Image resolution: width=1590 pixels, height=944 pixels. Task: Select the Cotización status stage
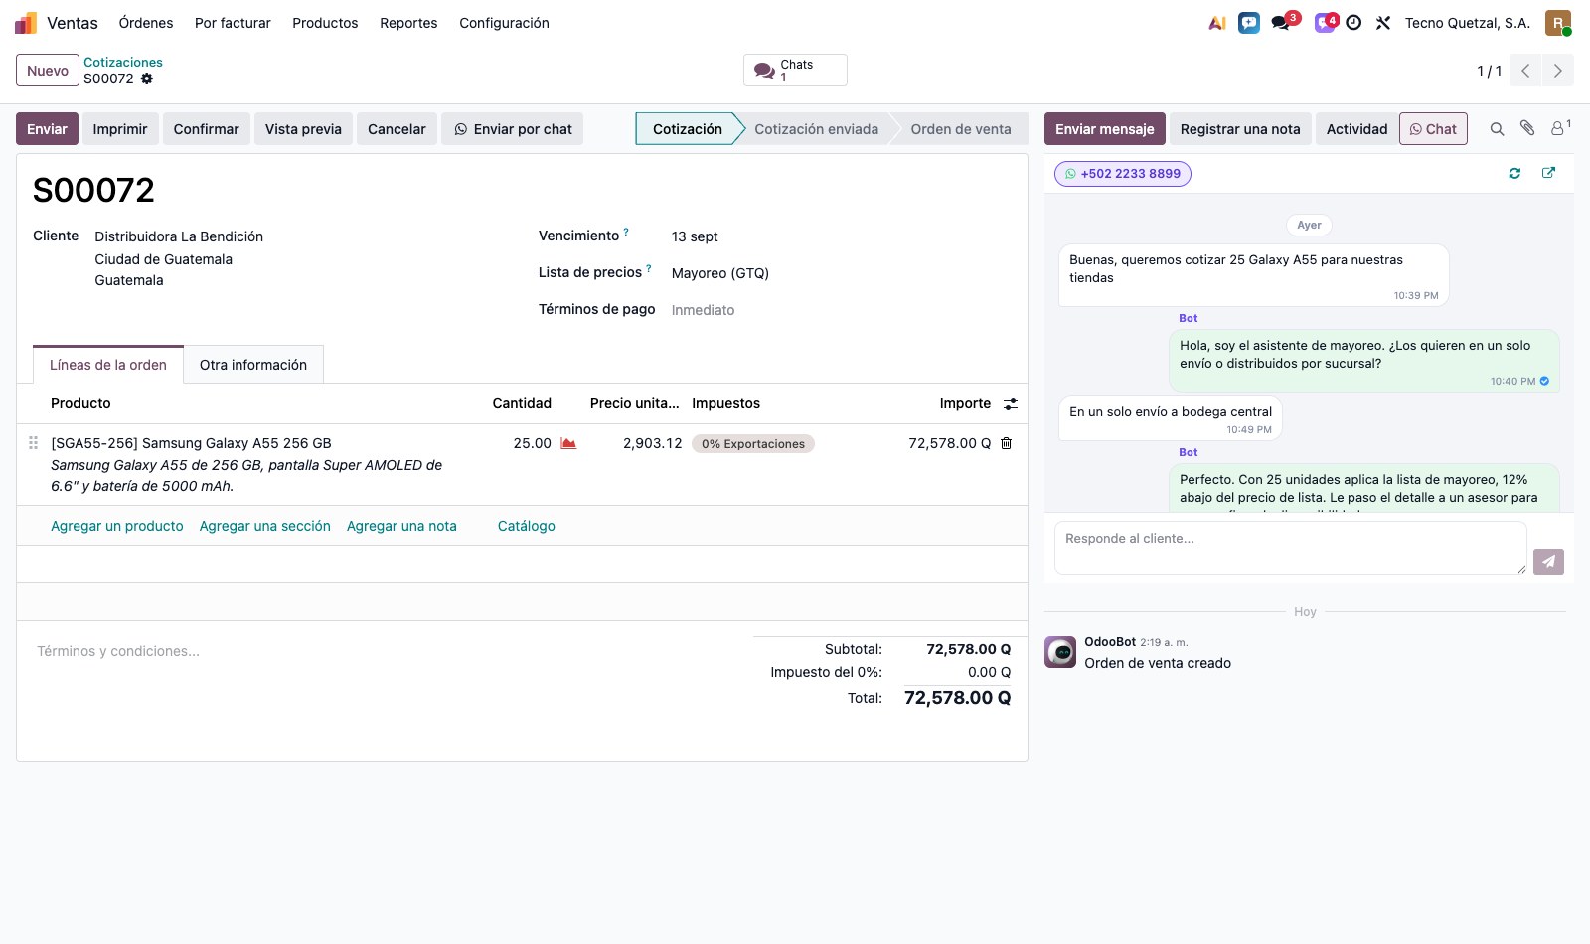tap(688, 129)
